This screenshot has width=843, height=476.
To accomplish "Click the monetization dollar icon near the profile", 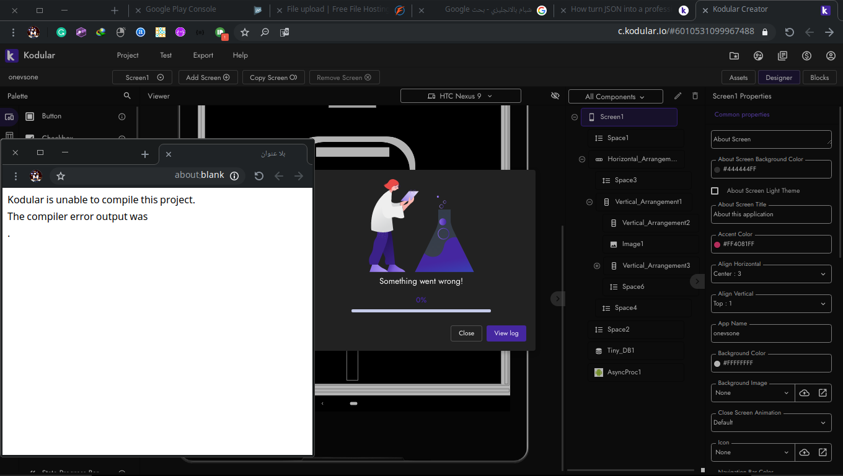I will 806,55.
